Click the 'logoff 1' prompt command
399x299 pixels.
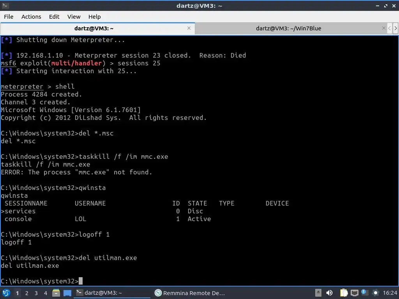94,234
